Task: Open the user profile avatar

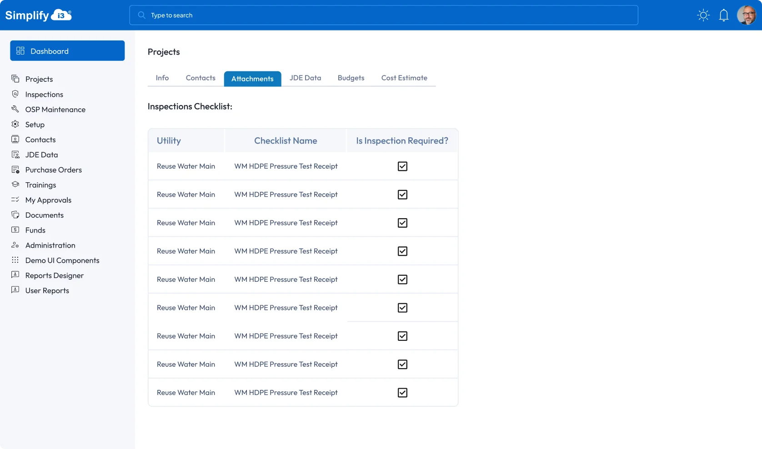Action: (746, 15)
